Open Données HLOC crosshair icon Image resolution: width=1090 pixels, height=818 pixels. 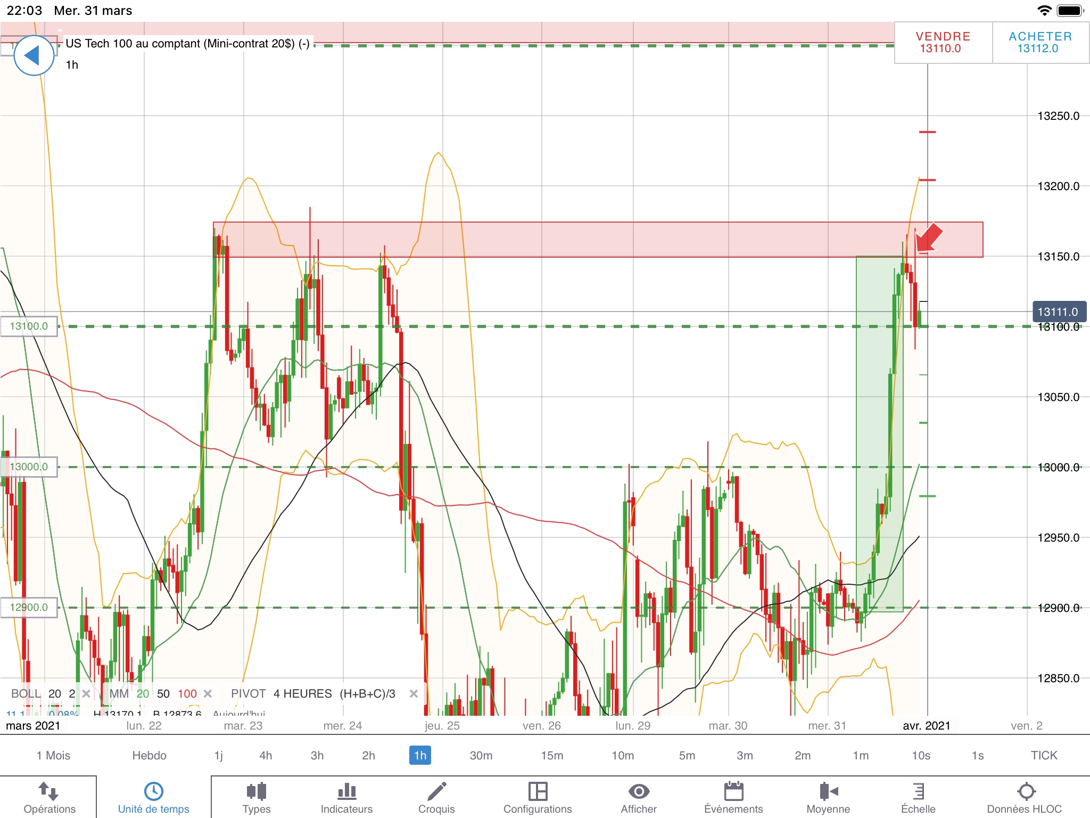point(1026,791)
